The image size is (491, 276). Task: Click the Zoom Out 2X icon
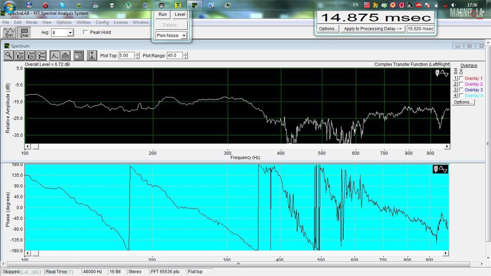click(31, 55)
